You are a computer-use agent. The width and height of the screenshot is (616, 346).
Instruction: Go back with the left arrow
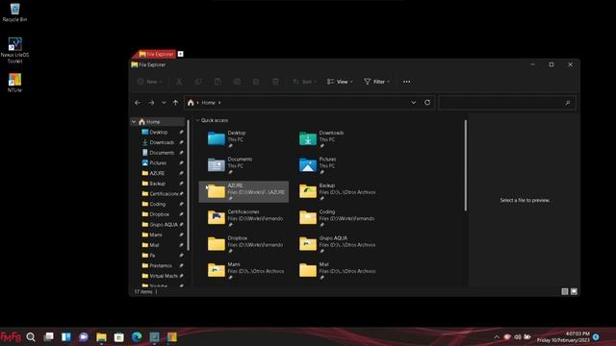tap(138, 103)
